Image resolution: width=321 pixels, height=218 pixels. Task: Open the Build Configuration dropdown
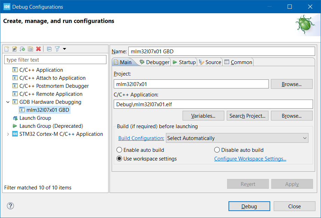pos(237,138)
